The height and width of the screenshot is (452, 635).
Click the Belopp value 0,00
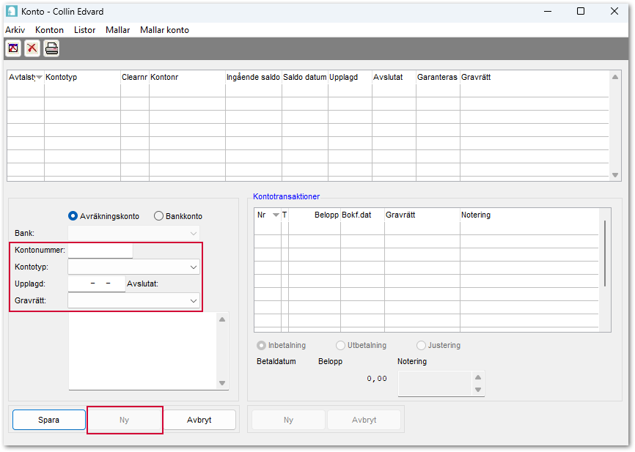pos(377,379)
